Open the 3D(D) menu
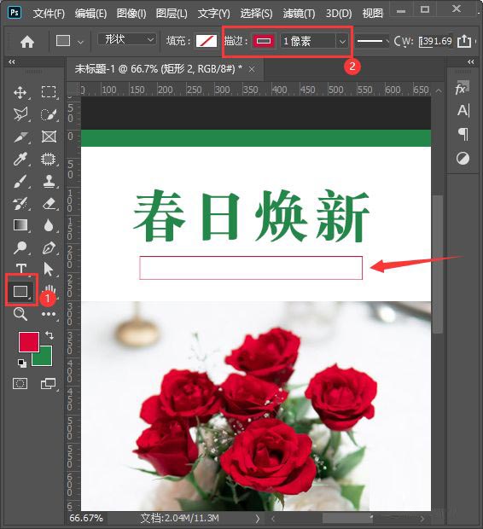Screen dimensions: 483x529 339,14
